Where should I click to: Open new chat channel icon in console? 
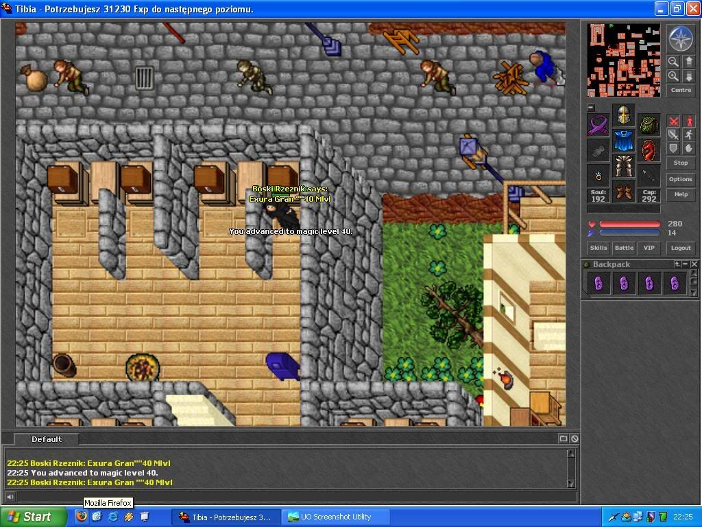564,438
